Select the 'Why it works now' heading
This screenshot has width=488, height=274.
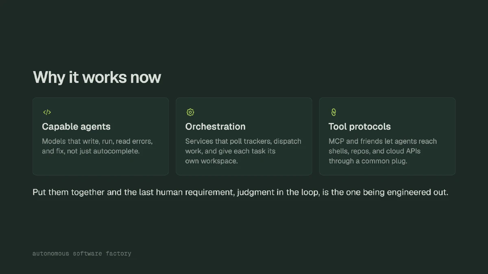(97, 77)
